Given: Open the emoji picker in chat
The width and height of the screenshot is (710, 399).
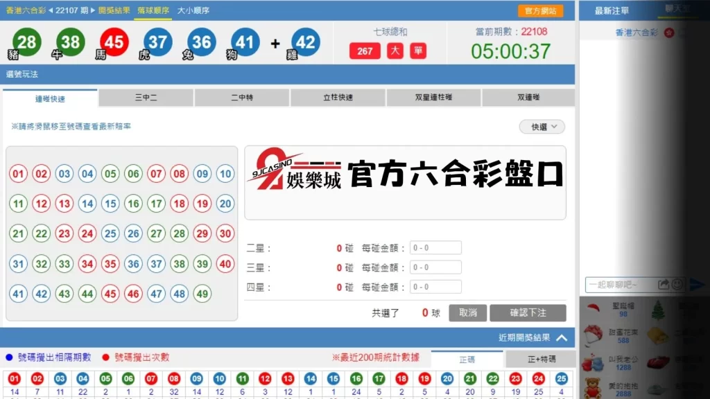Looking at the screenshot, I should coord(677,284).
